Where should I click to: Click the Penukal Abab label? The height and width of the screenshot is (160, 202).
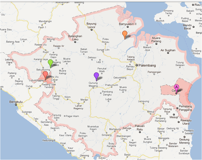tap(102, 70)
